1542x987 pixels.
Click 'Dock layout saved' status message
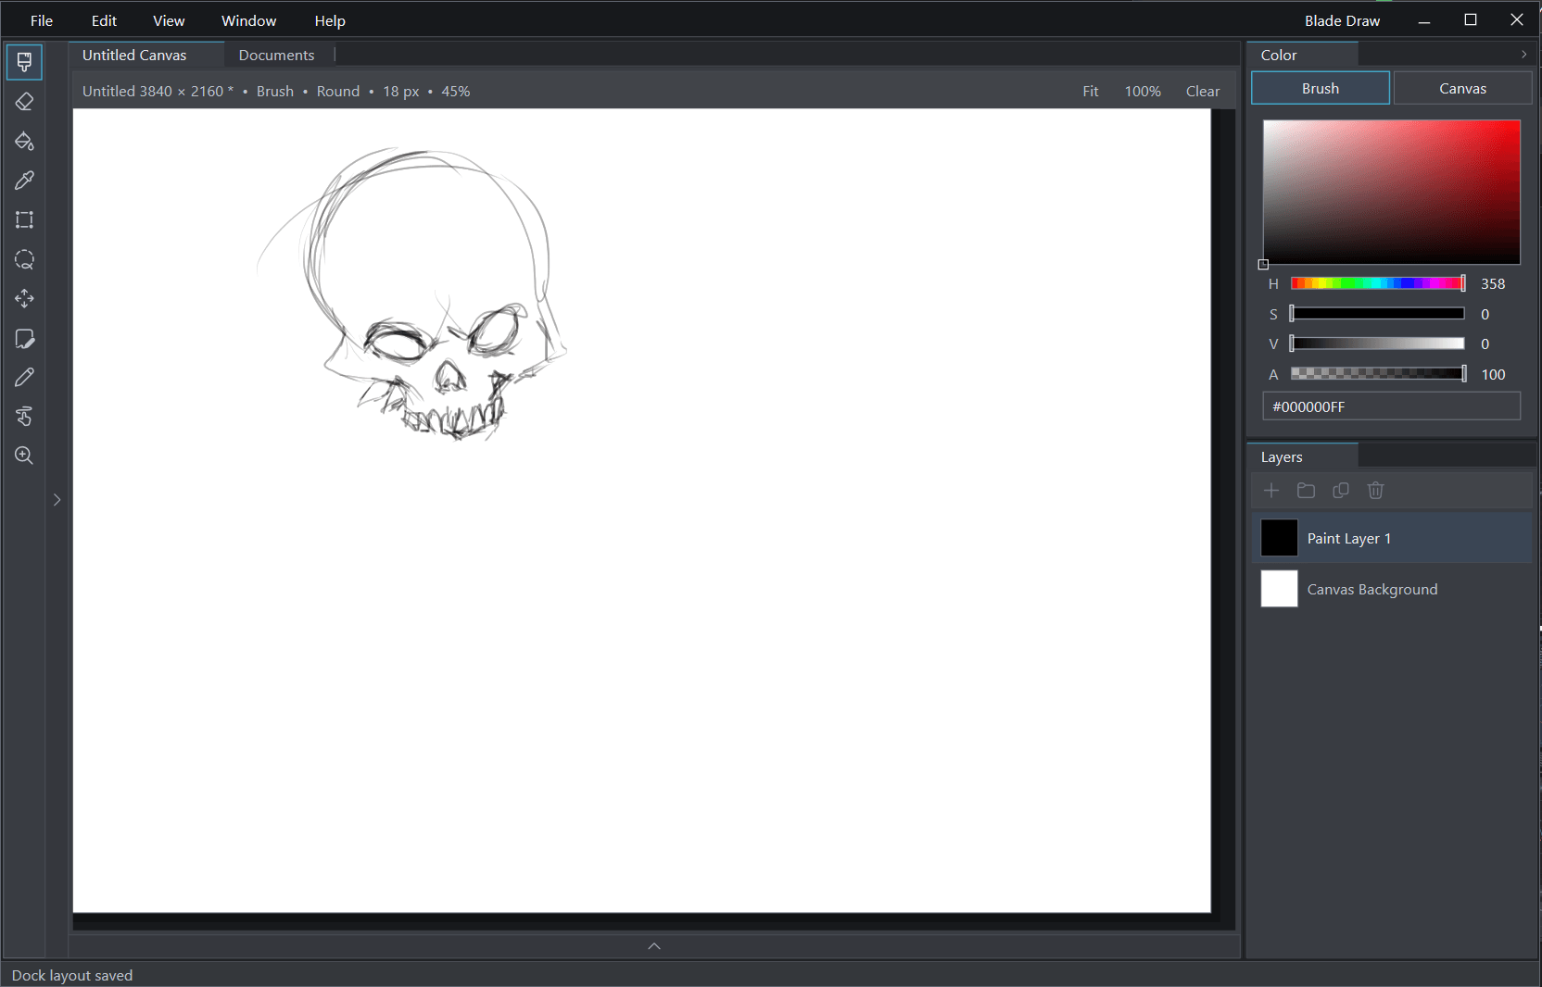72,976
